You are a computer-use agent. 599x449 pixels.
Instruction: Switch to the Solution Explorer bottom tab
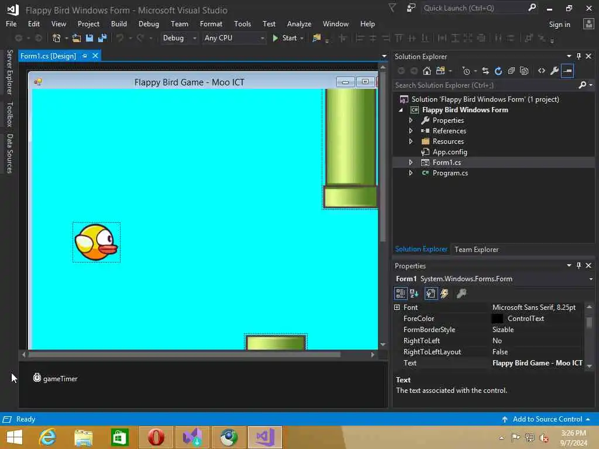coord(421,249)
